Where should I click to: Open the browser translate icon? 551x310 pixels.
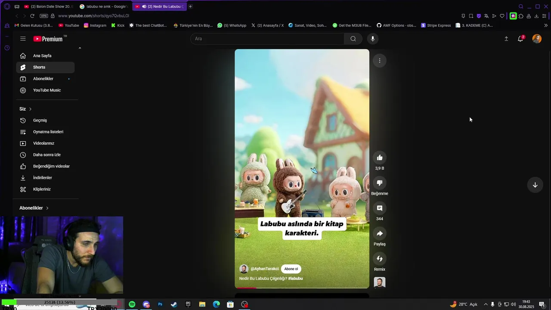486,16
